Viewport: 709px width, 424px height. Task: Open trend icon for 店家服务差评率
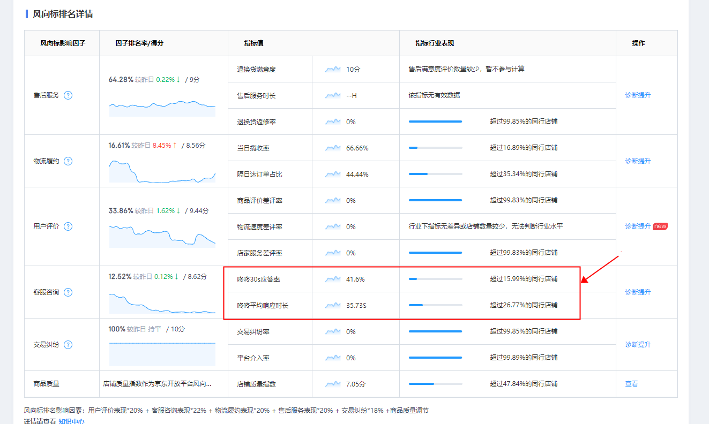pyautogui.click(x=333, y=253)
